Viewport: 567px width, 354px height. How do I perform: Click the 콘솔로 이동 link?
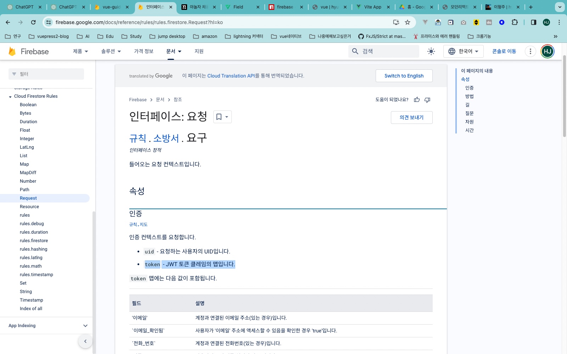(504, 51)
